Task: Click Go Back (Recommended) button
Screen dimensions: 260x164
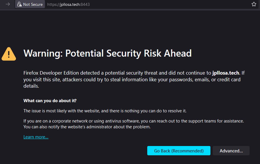Action: [x=179, y=151]
